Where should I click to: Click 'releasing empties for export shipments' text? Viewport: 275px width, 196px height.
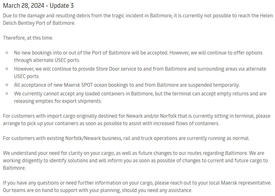(58, 101)
